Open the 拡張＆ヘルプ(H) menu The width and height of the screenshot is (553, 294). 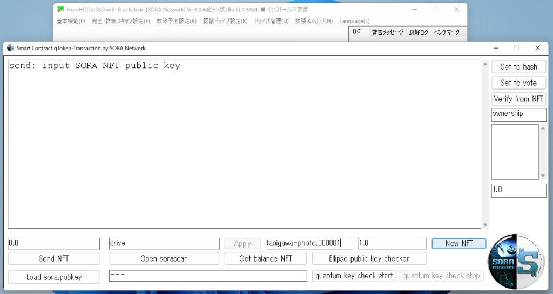pos(314,21)
